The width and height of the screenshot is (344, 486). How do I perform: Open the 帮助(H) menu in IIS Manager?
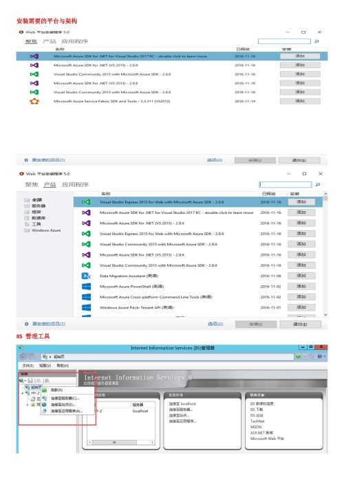63,366
